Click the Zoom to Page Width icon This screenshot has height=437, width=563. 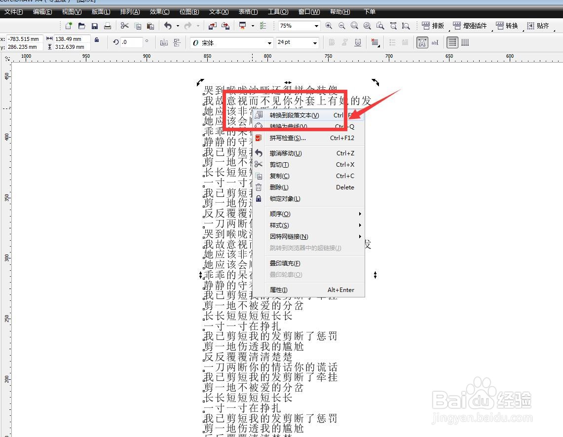pyautogui.click(x=394, y=26)
